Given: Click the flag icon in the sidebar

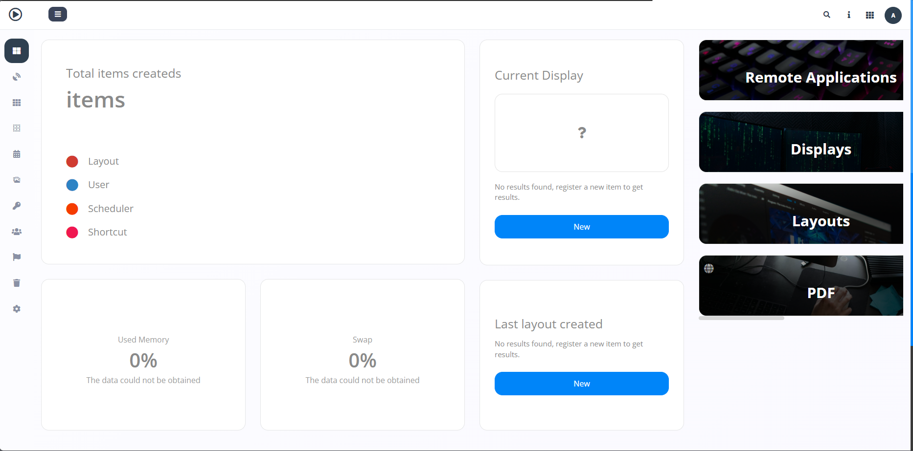Looking at the screenshot, I should (x=16, y=257).
